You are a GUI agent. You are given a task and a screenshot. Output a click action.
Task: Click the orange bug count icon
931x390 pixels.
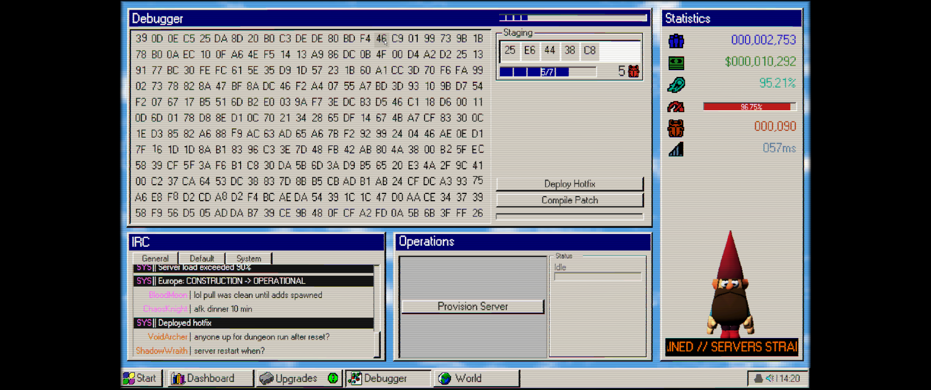(676, 128)
